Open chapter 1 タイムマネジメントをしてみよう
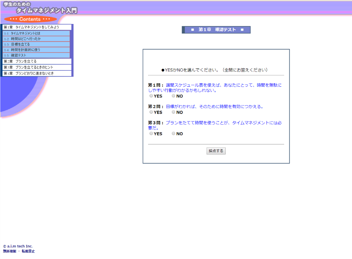 tap(37, 27)
